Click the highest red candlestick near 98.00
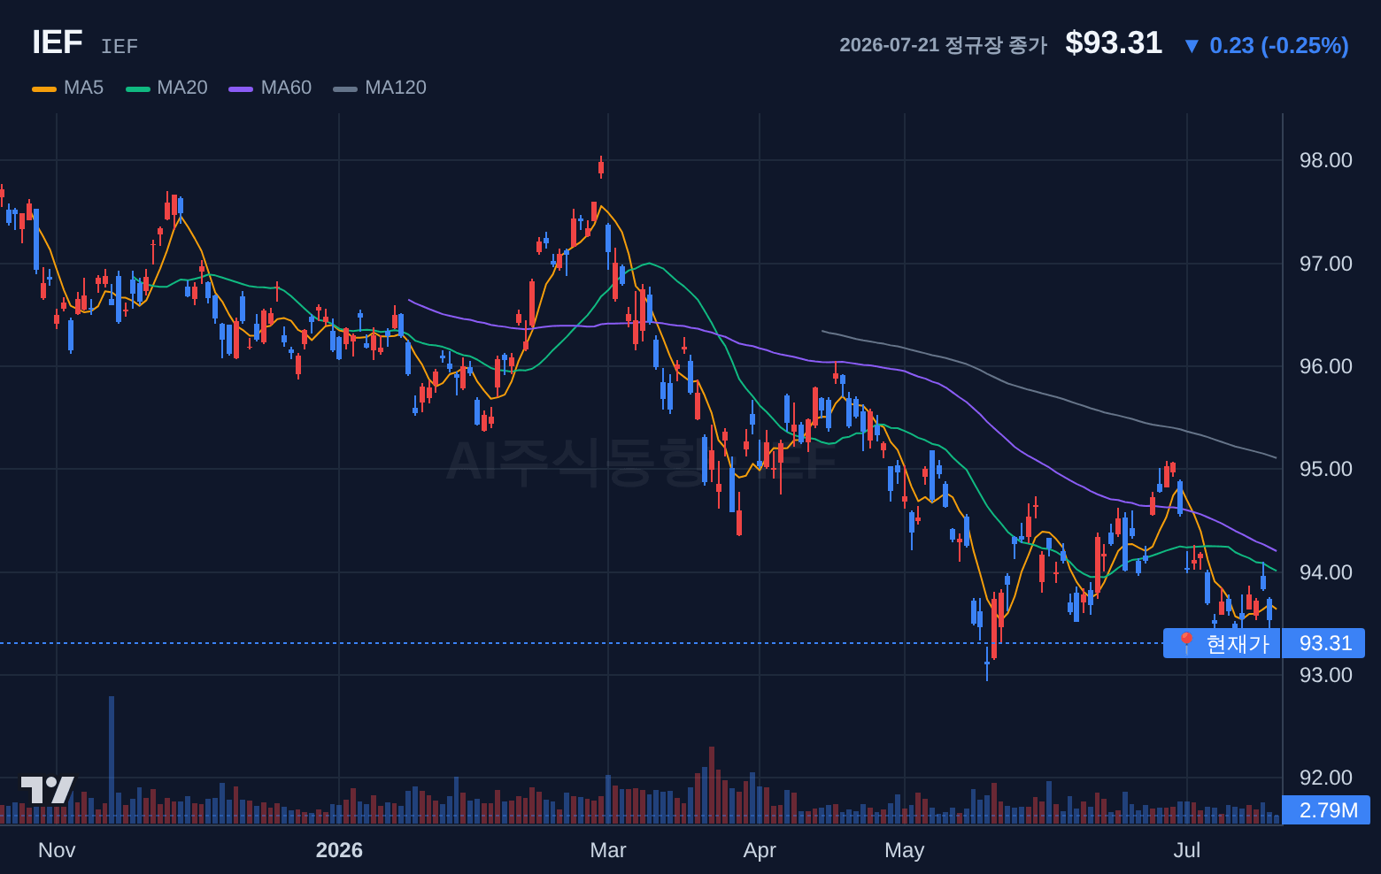 pyautogui.click(x=601, y=166)
